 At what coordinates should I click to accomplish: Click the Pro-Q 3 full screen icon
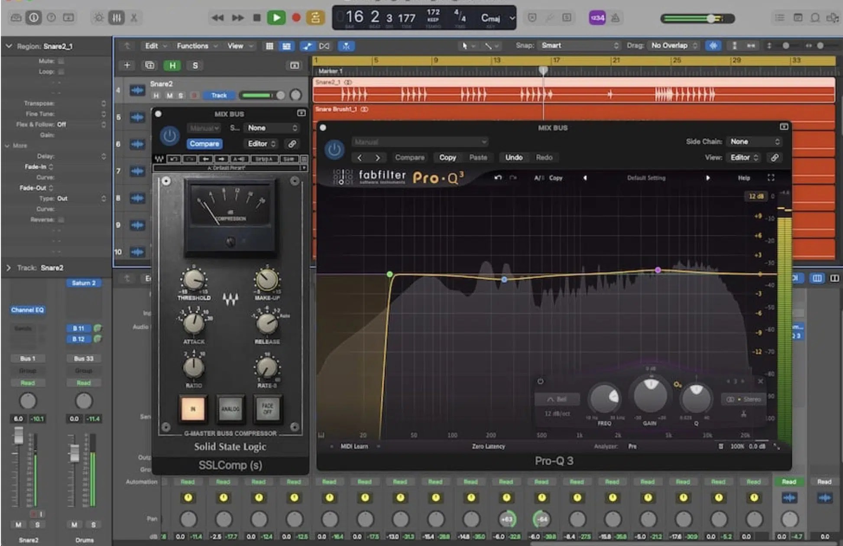pos(771,178)
